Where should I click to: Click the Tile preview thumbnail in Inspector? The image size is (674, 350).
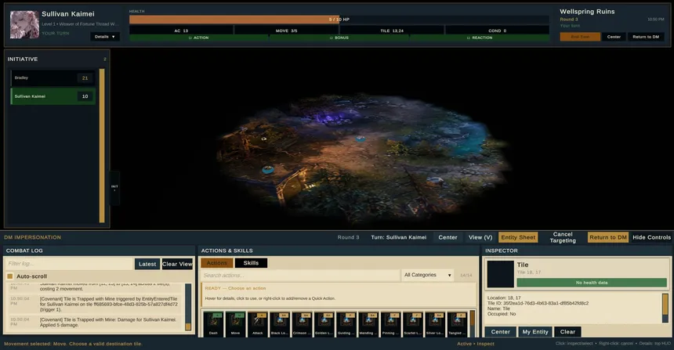(x=500, y=274)
